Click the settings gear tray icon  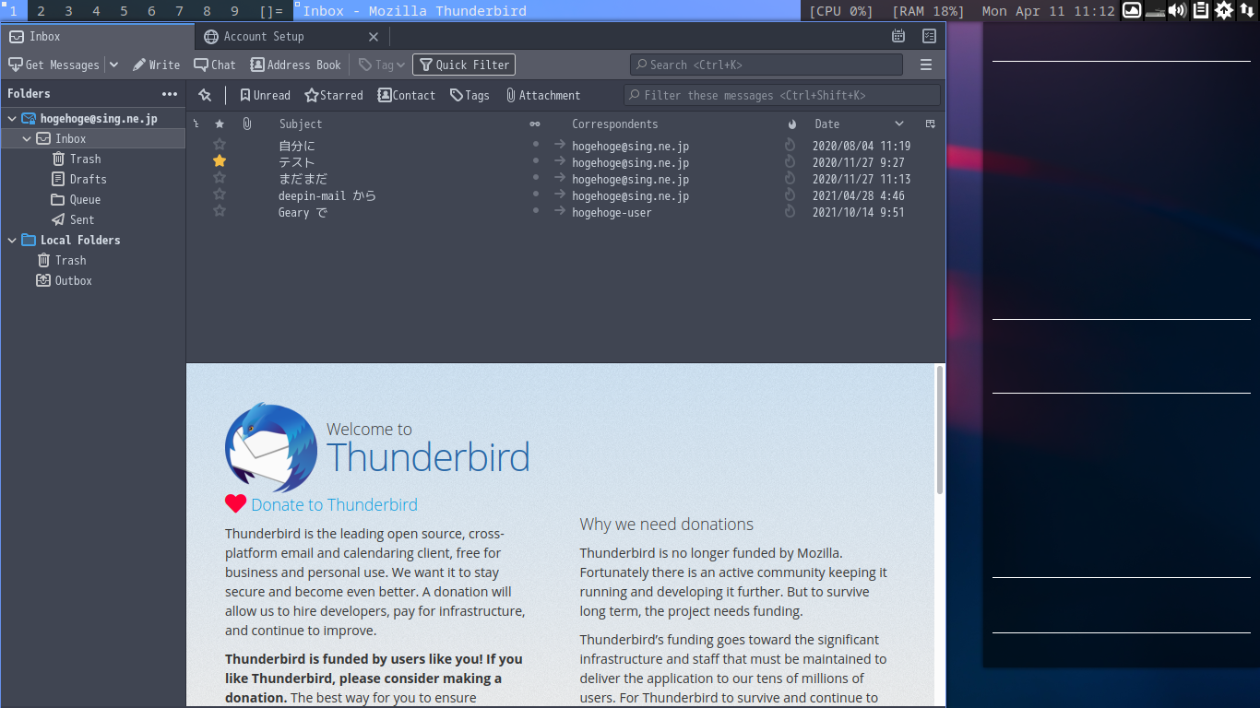click(x=1224, y=11)
